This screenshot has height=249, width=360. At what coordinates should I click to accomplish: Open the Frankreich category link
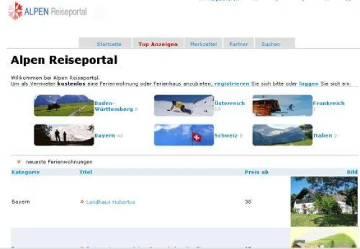[329, 103]
